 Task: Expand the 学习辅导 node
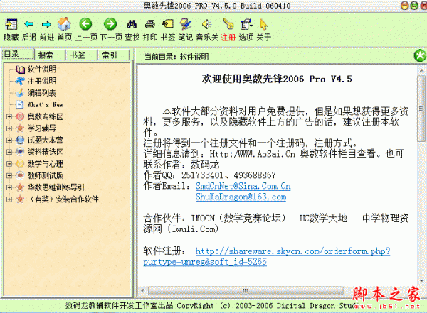click(9, 128)
